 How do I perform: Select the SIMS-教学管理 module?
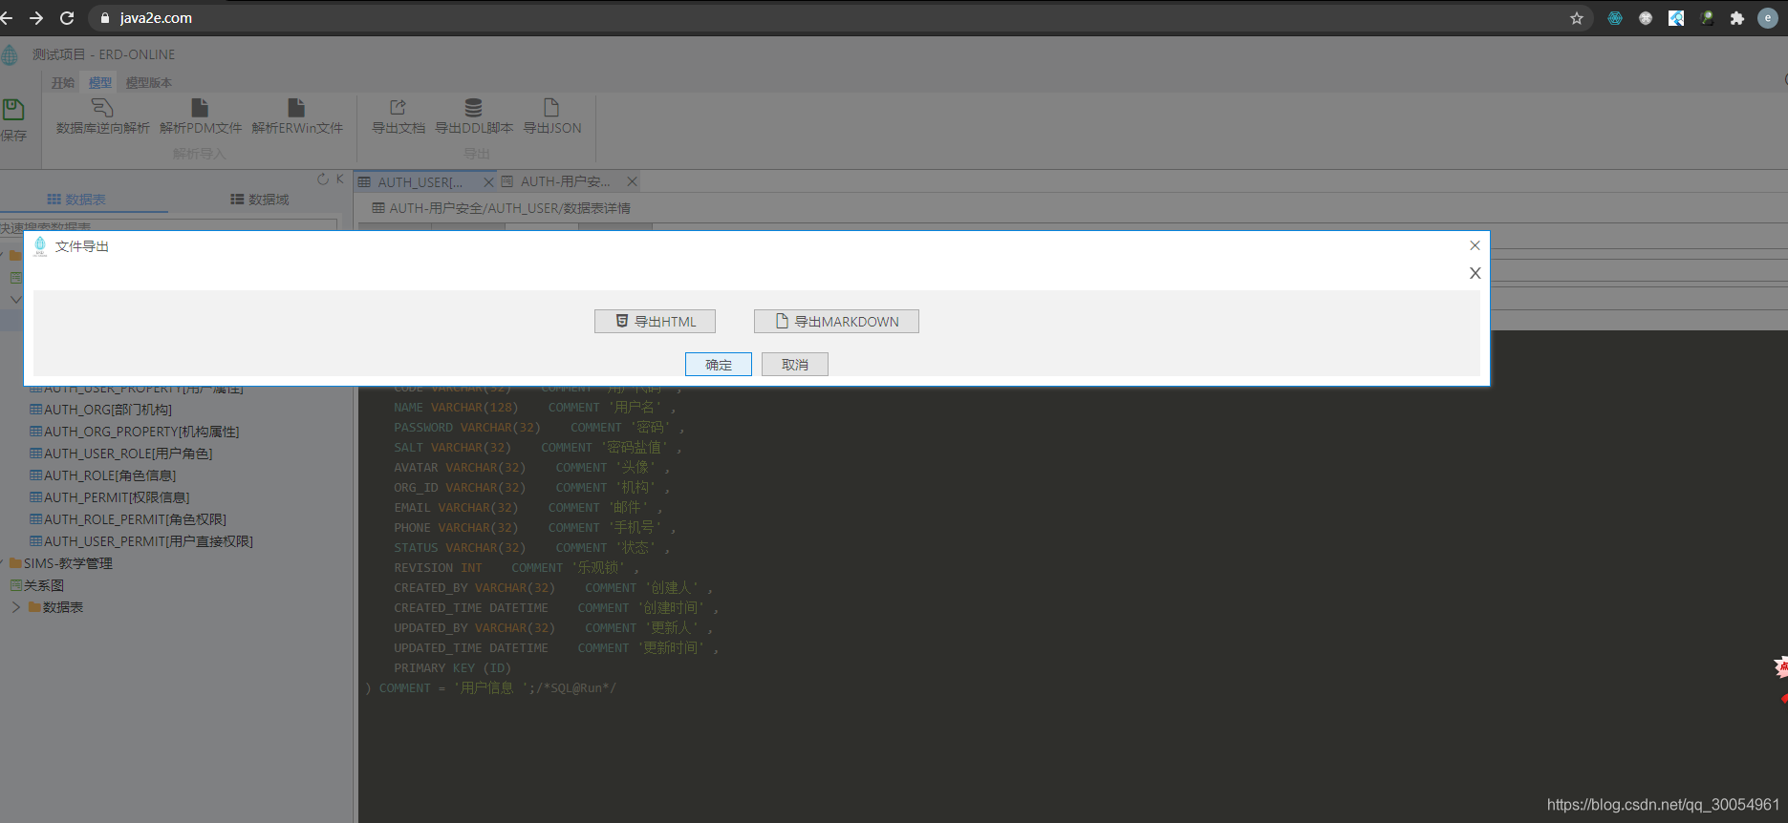pos(68,563)
